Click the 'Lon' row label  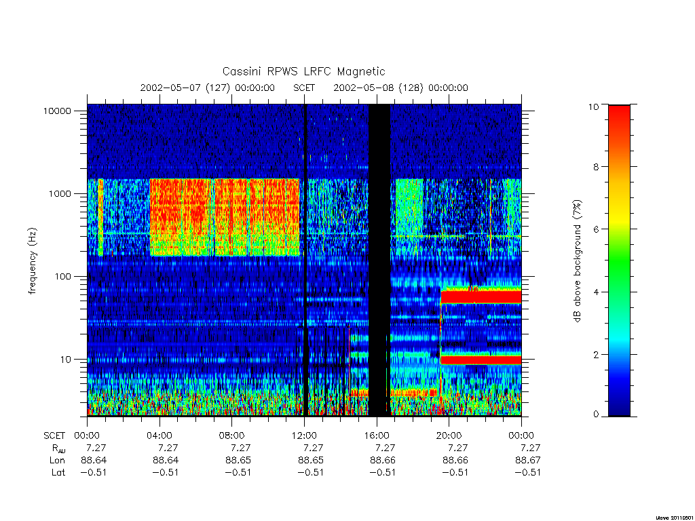[x=57, y=461]
